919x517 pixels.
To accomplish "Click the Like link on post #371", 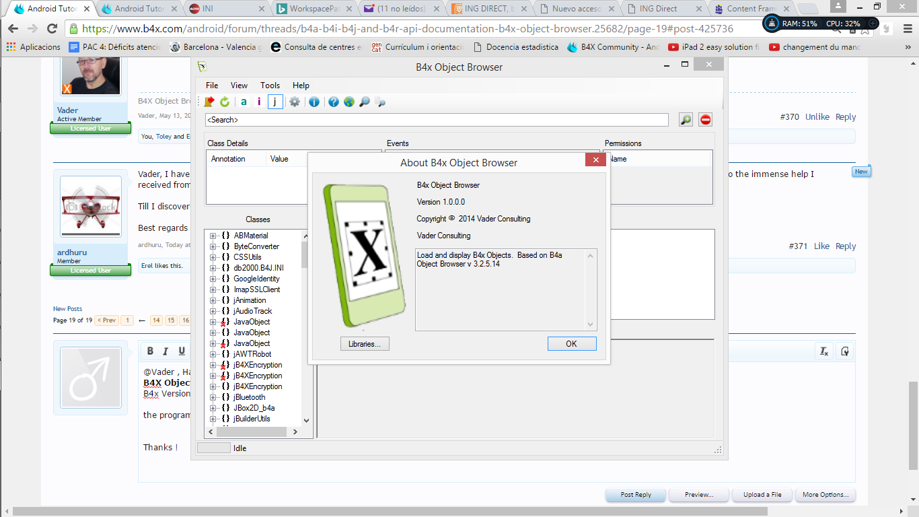I will [x=821, y=246].
